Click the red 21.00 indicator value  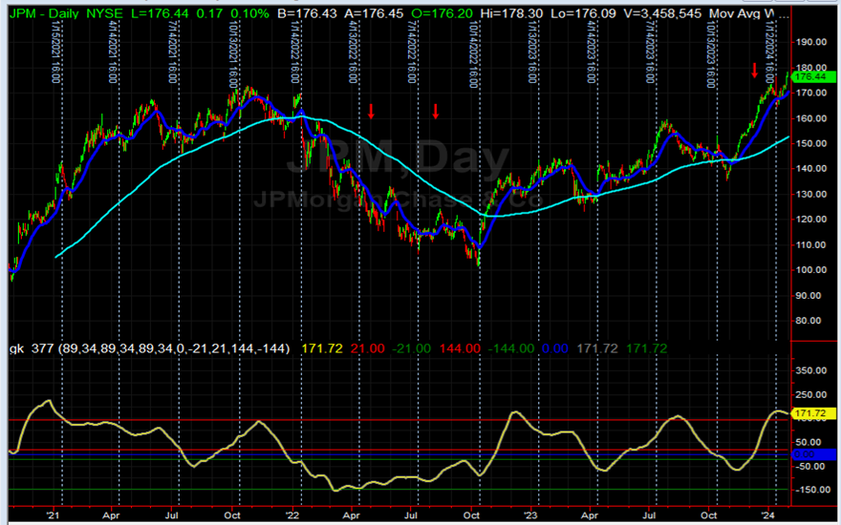pos(367,348)
